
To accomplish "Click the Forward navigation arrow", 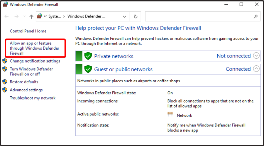I will [x=16, y=17].
